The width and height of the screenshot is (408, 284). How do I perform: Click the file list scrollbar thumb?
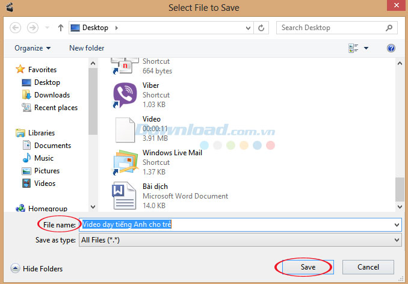(x=400, y=190)
